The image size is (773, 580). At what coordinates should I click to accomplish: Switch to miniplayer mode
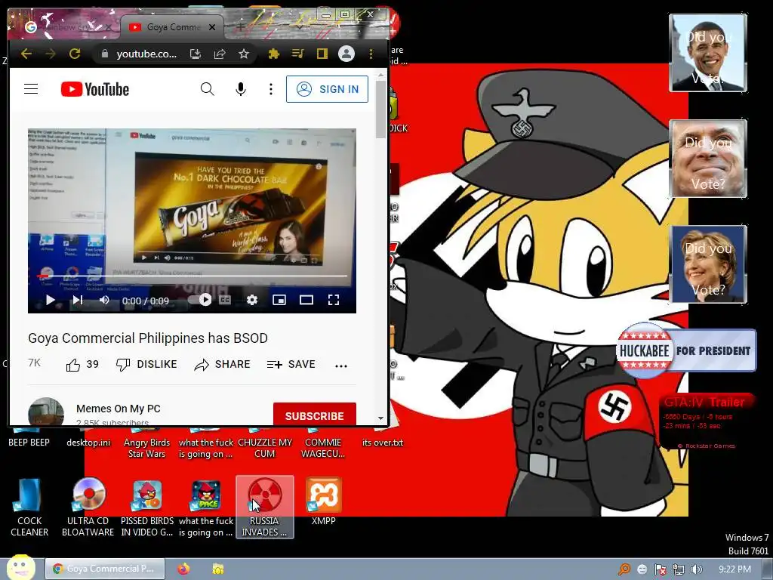tap(279, 300)
